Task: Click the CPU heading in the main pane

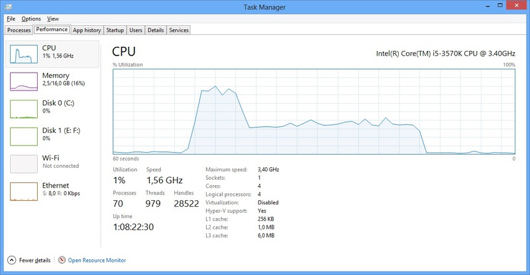Action: (x=124, y=52)
